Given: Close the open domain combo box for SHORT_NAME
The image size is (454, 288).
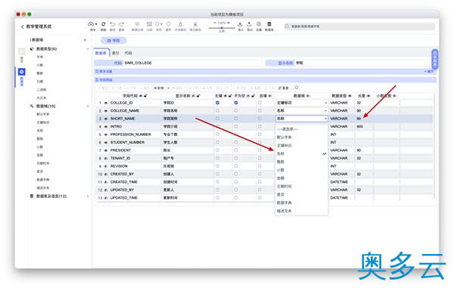Looking at the screenshot, I should (x=301, y=119).
